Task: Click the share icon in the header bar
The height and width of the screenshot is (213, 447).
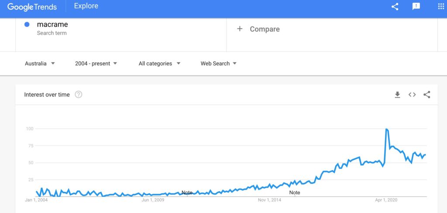Action: (395, 7)
